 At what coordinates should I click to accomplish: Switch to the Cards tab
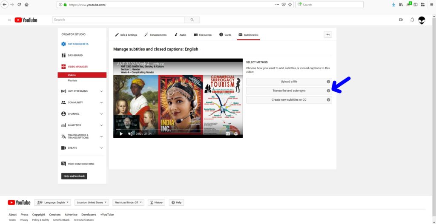[x=225, y=35]
